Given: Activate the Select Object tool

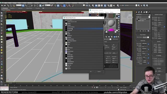Looking at the screenshot, I should coord(23,5).
